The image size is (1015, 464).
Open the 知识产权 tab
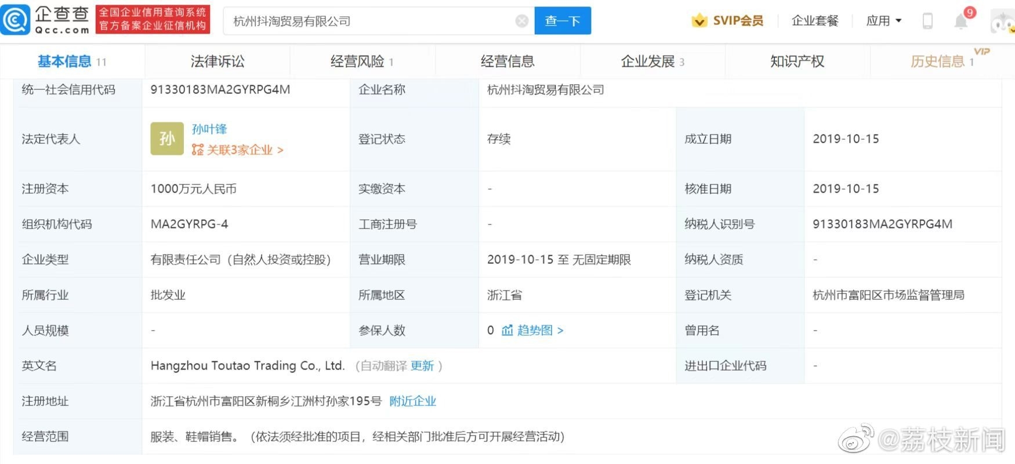tap(797, 61)
